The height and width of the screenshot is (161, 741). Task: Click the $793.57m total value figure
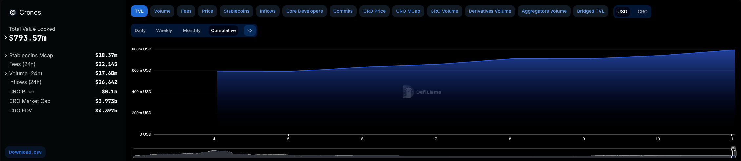point(28,38)
